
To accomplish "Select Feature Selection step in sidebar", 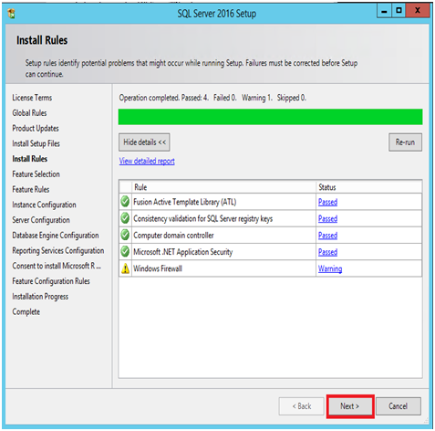I will [36, 174].
